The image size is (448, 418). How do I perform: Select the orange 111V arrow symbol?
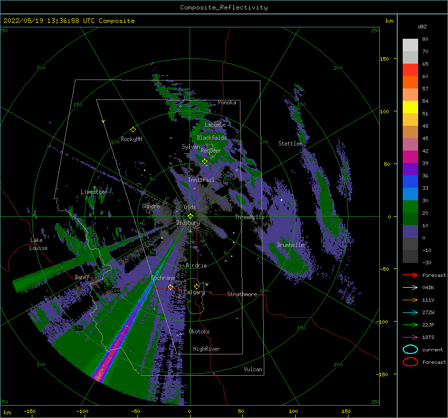(x=410, y=300)
